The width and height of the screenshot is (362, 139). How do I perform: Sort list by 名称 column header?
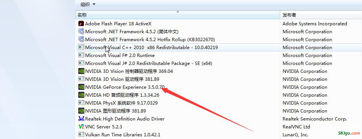tap(178, 15)
